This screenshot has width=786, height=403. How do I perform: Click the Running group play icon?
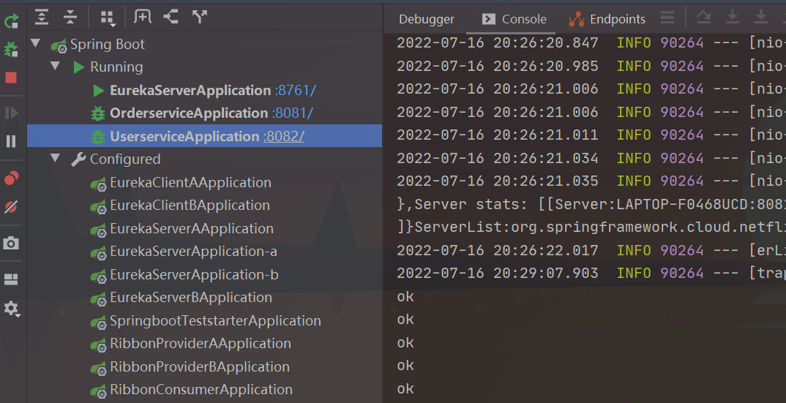[x=79, y=67]
